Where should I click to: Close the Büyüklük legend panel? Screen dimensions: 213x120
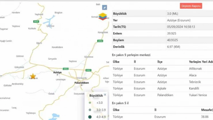pyautogui.click(x=105, y=95)
